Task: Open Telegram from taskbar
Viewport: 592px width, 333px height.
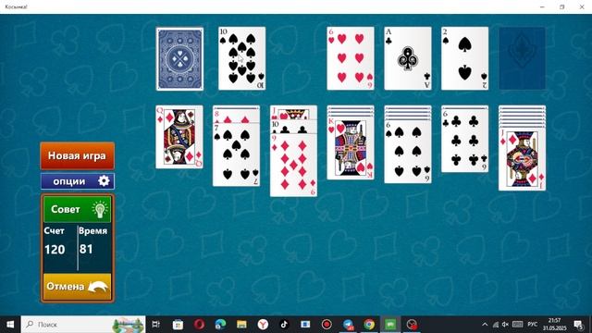Action: [x=348, y=325]
